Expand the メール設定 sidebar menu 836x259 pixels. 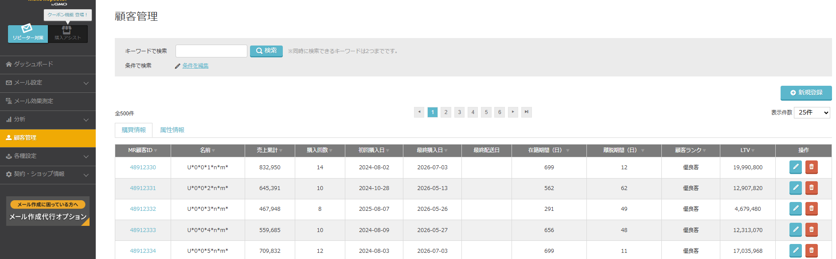[x=48, y=83]
